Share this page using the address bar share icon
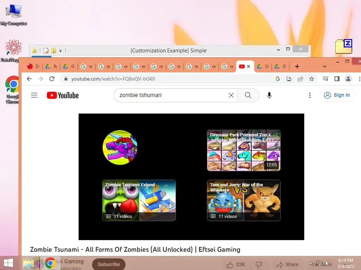The image size is (361, 270). [300, 79]
